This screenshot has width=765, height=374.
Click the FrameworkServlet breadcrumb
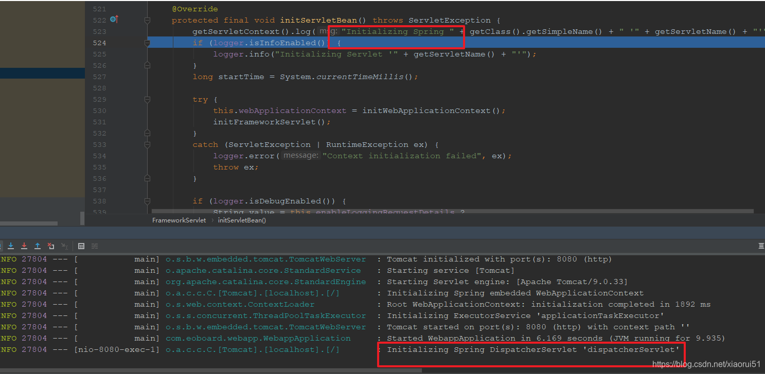(179, 220)
